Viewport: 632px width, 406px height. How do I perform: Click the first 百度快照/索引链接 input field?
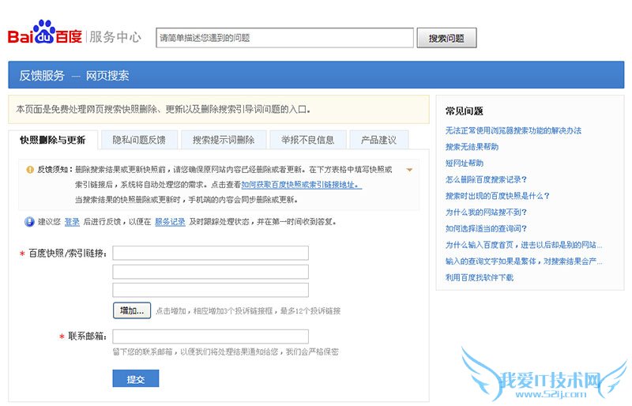click(210, 254)
